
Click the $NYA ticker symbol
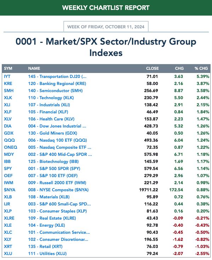(x=10, y=190)
